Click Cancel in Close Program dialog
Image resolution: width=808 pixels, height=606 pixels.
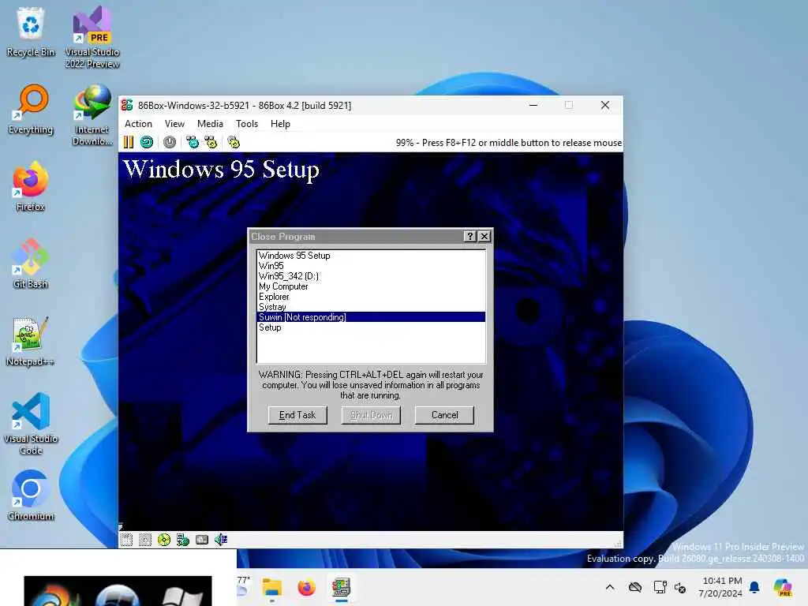point(444,415)
